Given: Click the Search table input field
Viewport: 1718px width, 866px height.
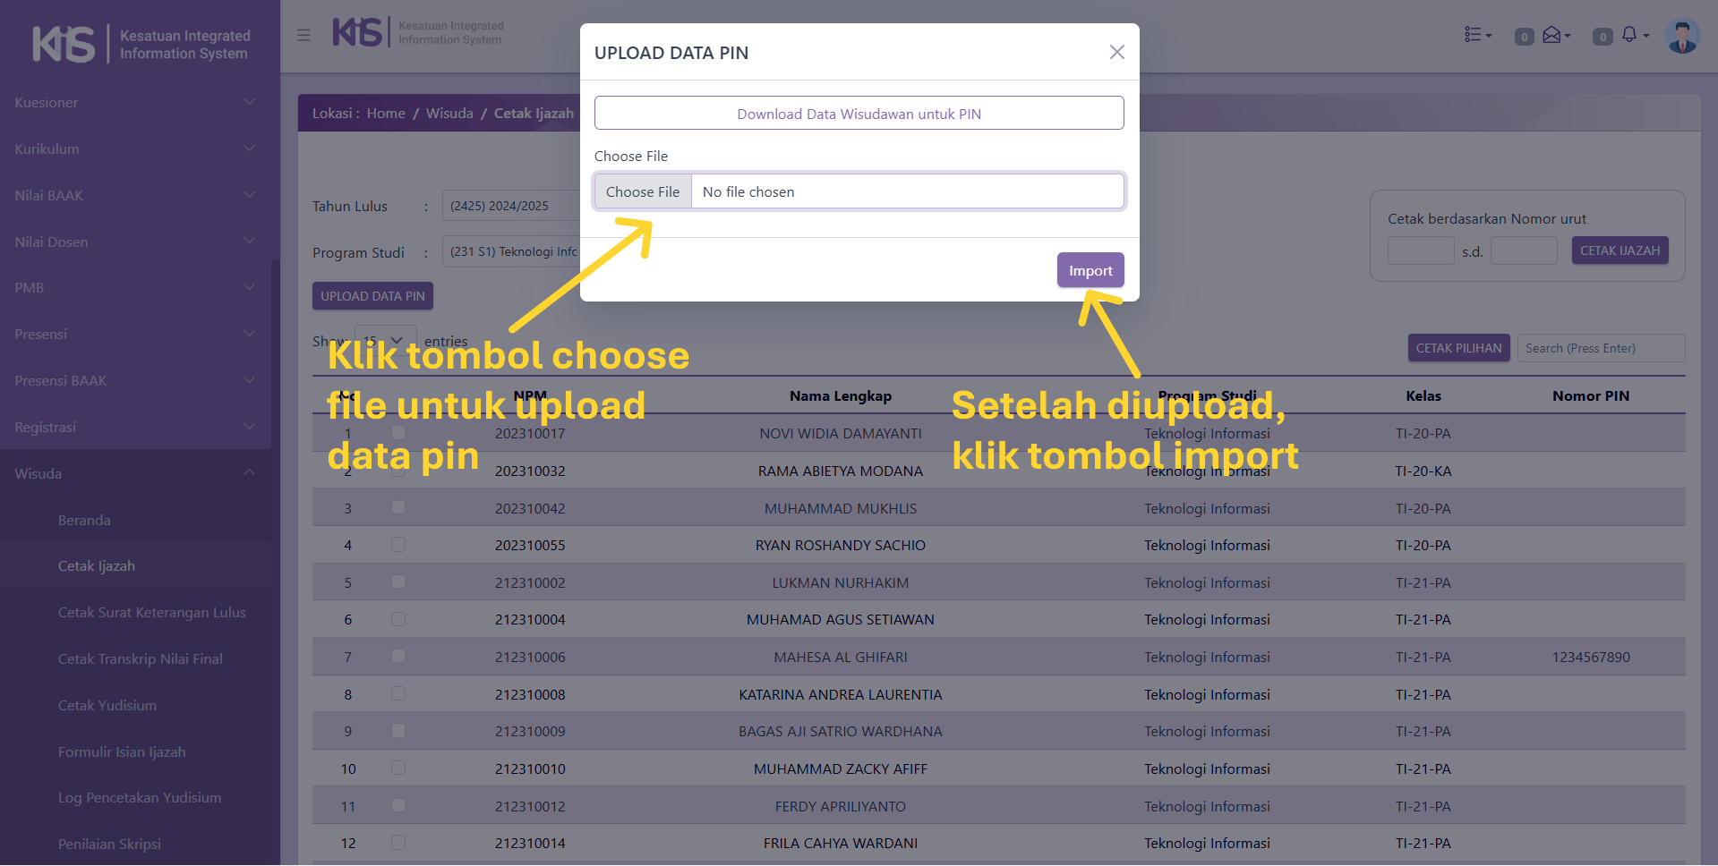Looking at the screenshot, I should point(1600,348).
